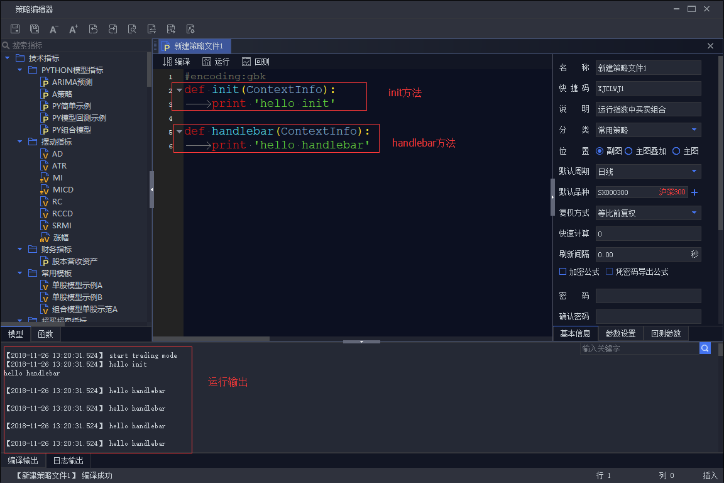Click the 搜索指标 search field
724x483 pixels.
(75, 45)
